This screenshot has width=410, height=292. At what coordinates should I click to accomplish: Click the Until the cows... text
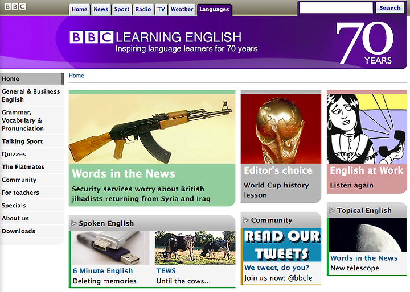pyautogui.click(x=183, y=281)
